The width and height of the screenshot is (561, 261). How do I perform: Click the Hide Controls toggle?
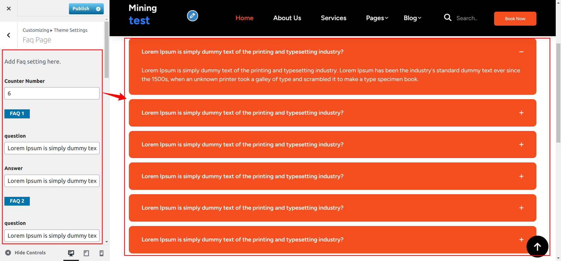(26, 253)
